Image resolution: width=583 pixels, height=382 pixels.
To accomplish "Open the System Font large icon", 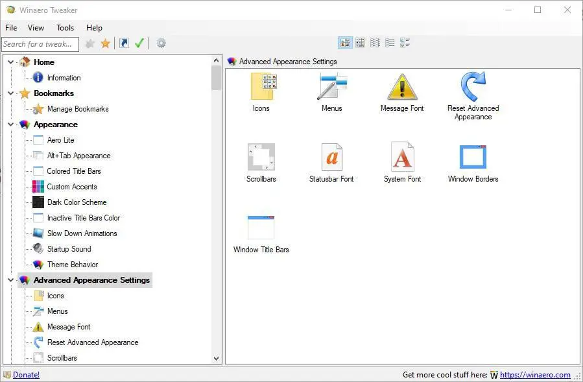I will tap(402, 163).
